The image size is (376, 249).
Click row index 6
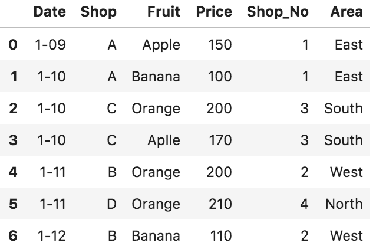13,236
